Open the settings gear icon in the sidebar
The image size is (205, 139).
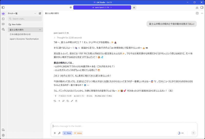click(x=3, y=135)
